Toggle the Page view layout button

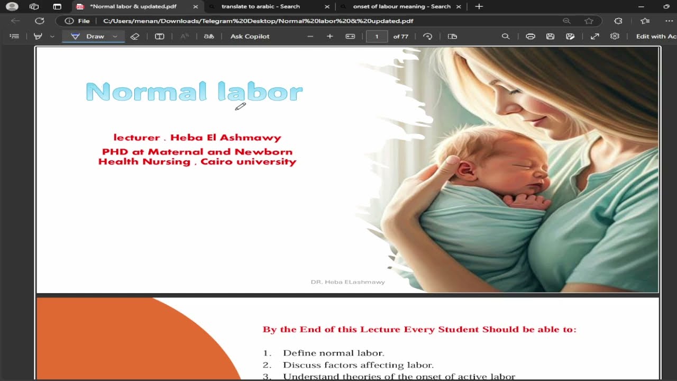point(452,37)
